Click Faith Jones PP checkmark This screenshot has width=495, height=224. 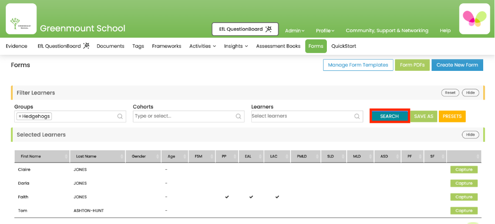click(x=227, y=197)
